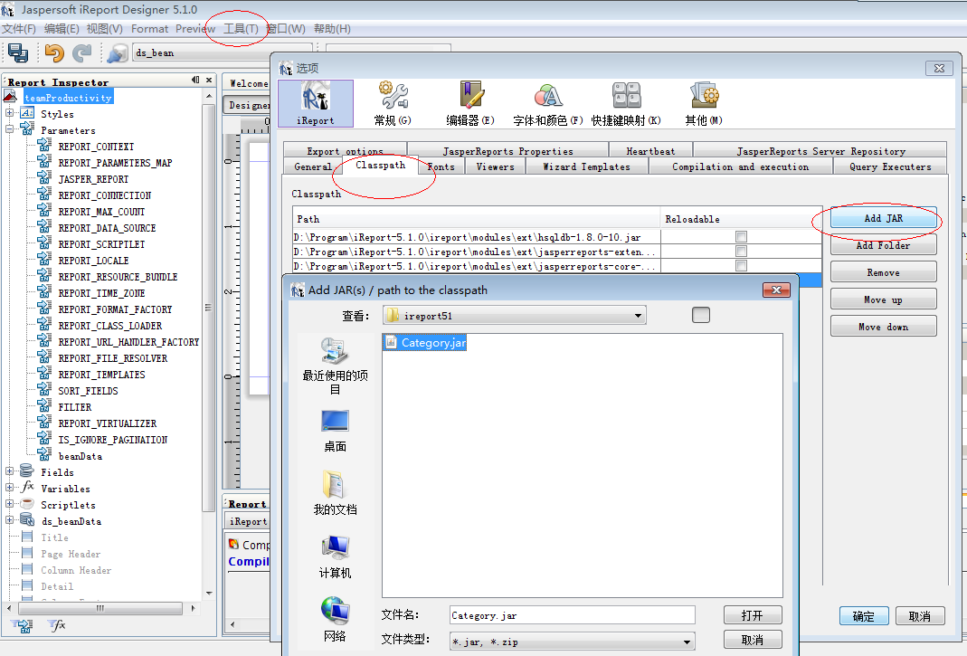
Task: Open the 编辑器(E) editor options category
Action: click(470, 104)
